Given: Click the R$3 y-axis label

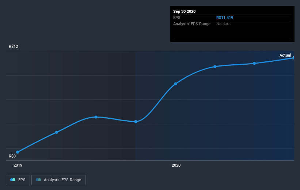Looking at the screenshot, I should [12, 156].
